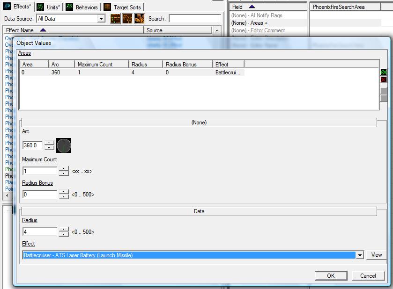Increase Maximum Count with up arrow
Screen dimensions: 393x289
coord(64,169)
